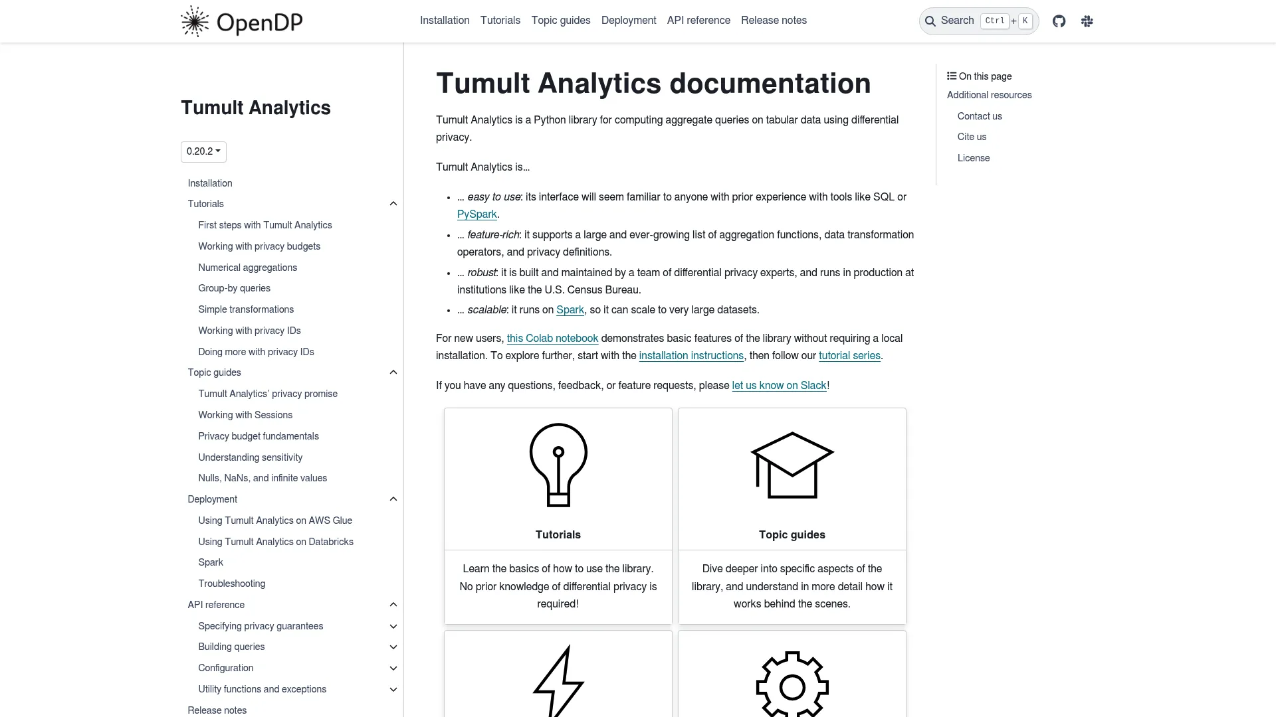Open the installation instructions link
Viewport: 1276px width, 717px height.
click(691, 356)
